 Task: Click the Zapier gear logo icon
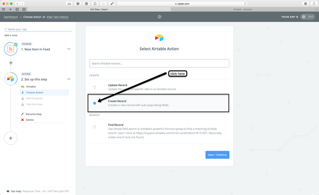pyautogui.click(x=159, y=17)
